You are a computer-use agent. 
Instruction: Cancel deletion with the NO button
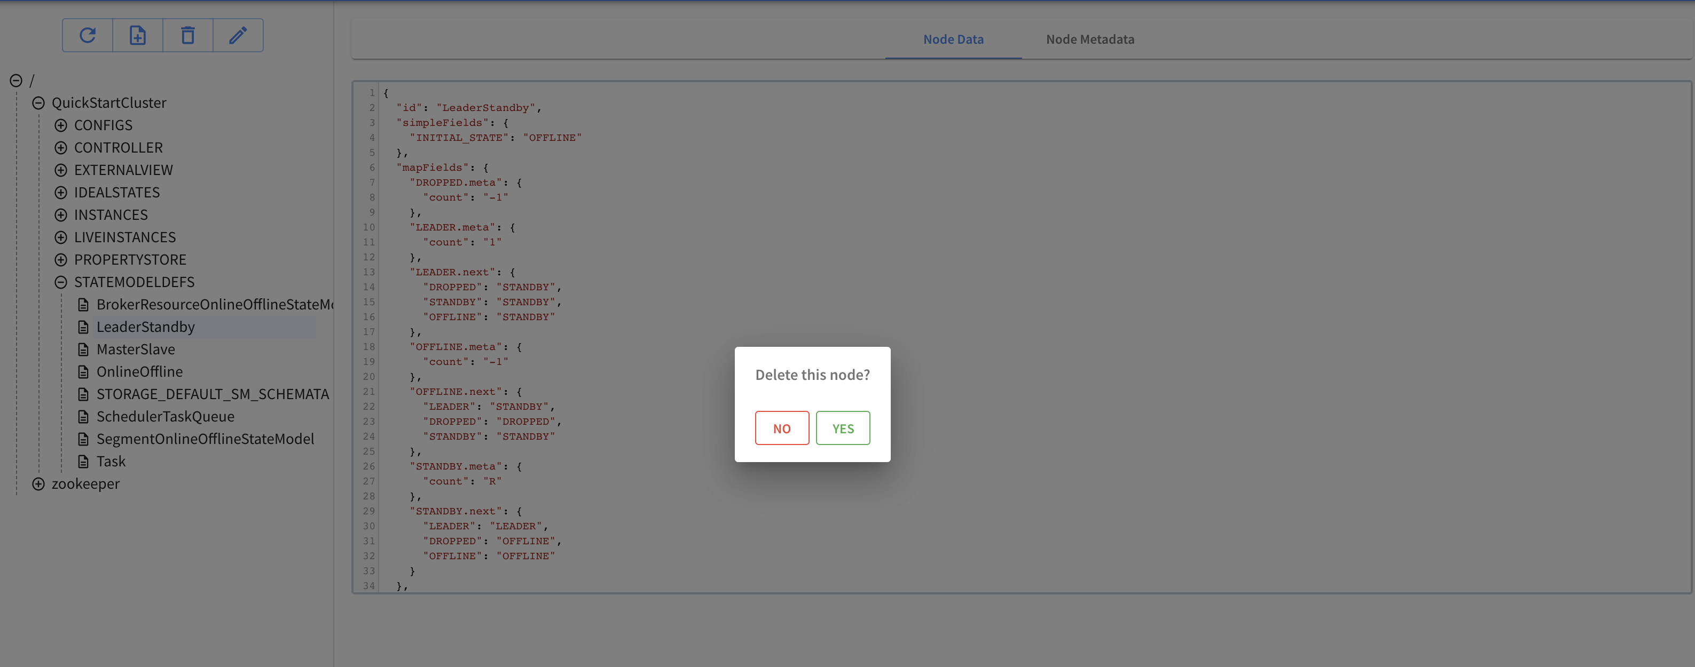tap(782, 428)
